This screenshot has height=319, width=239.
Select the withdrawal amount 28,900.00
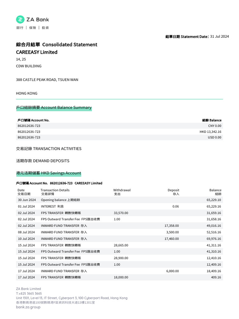(121, 258)
